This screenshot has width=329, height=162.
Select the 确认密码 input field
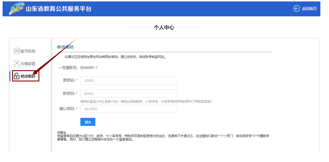tap(128, 109)
